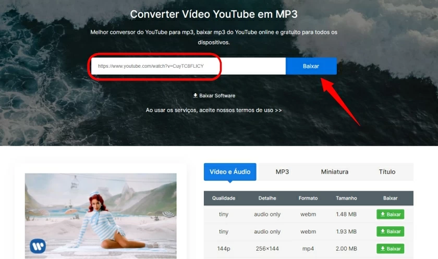Open the video thumbnail preview
The height and width of the screenshot is (259, 438).
[x=101, y=216]
